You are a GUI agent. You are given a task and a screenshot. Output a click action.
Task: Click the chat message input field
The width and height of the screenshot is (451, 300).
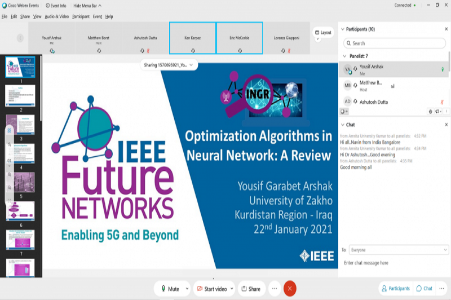pyautogui.click(x=395, y=263)
